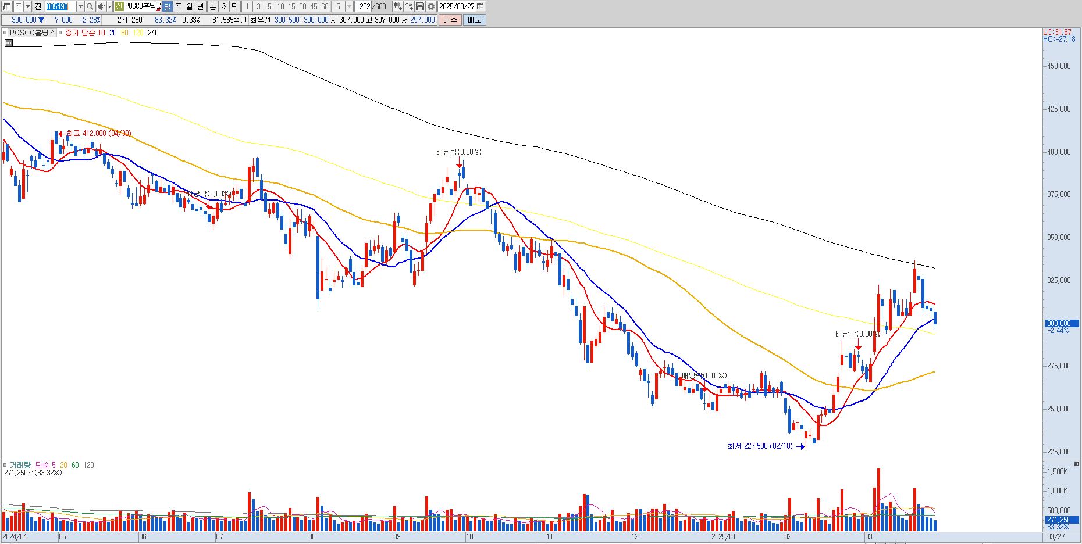Click the 매수 buy button
The image size is (1082, 544).
[x=450, y=20]
